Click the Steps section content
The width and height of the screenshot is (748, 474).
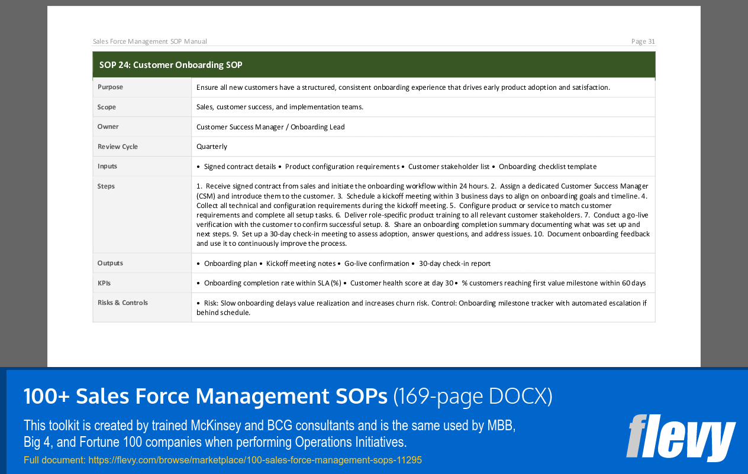point(423,215)
